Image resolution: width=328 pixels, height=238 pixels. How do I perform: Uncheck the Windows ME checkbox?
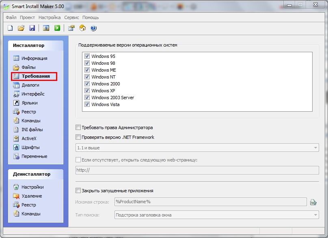point(87,70)
